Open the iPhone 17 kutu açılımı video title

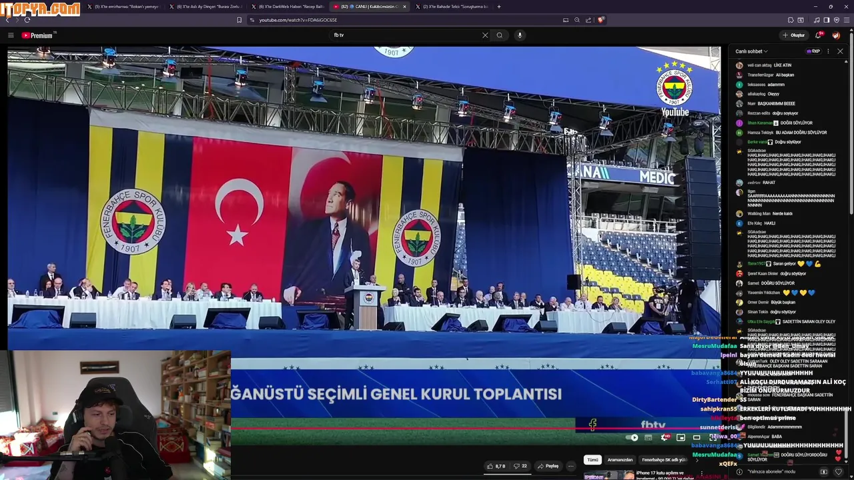point(665,475)
